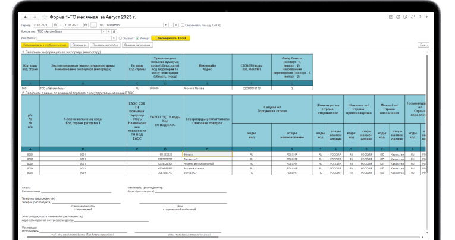Viewport: 455px width, 240px height.
Task: Click row number 0005 in second table
Action: pyautogui.click(x=30, y=173)
